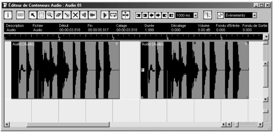This screenshot has height=132, width=273.
Task: Maximize the Éditeur de Conteneurs Audio window
Action: (262, 5)
